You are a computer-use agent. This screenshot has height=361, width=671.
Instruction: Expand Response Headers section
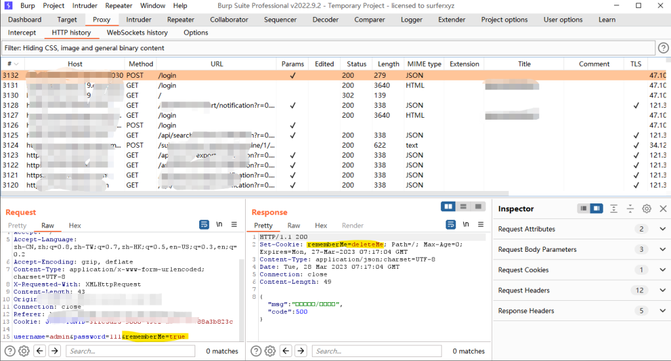tap(662, 311)
